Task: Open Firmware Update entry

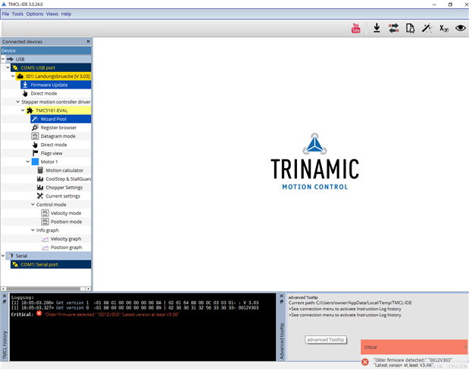Action: (x=55, y=85)
